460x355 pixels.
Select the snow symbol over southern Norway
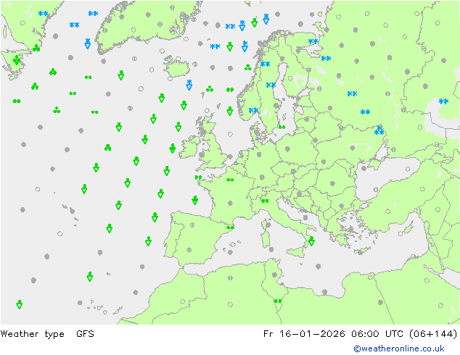(253, 110)
